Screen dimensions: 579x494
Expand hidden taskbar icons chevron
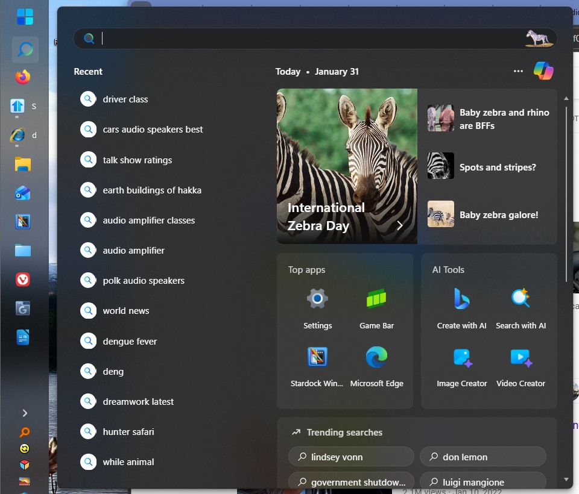pyautogui.click(x=25, y=413)
